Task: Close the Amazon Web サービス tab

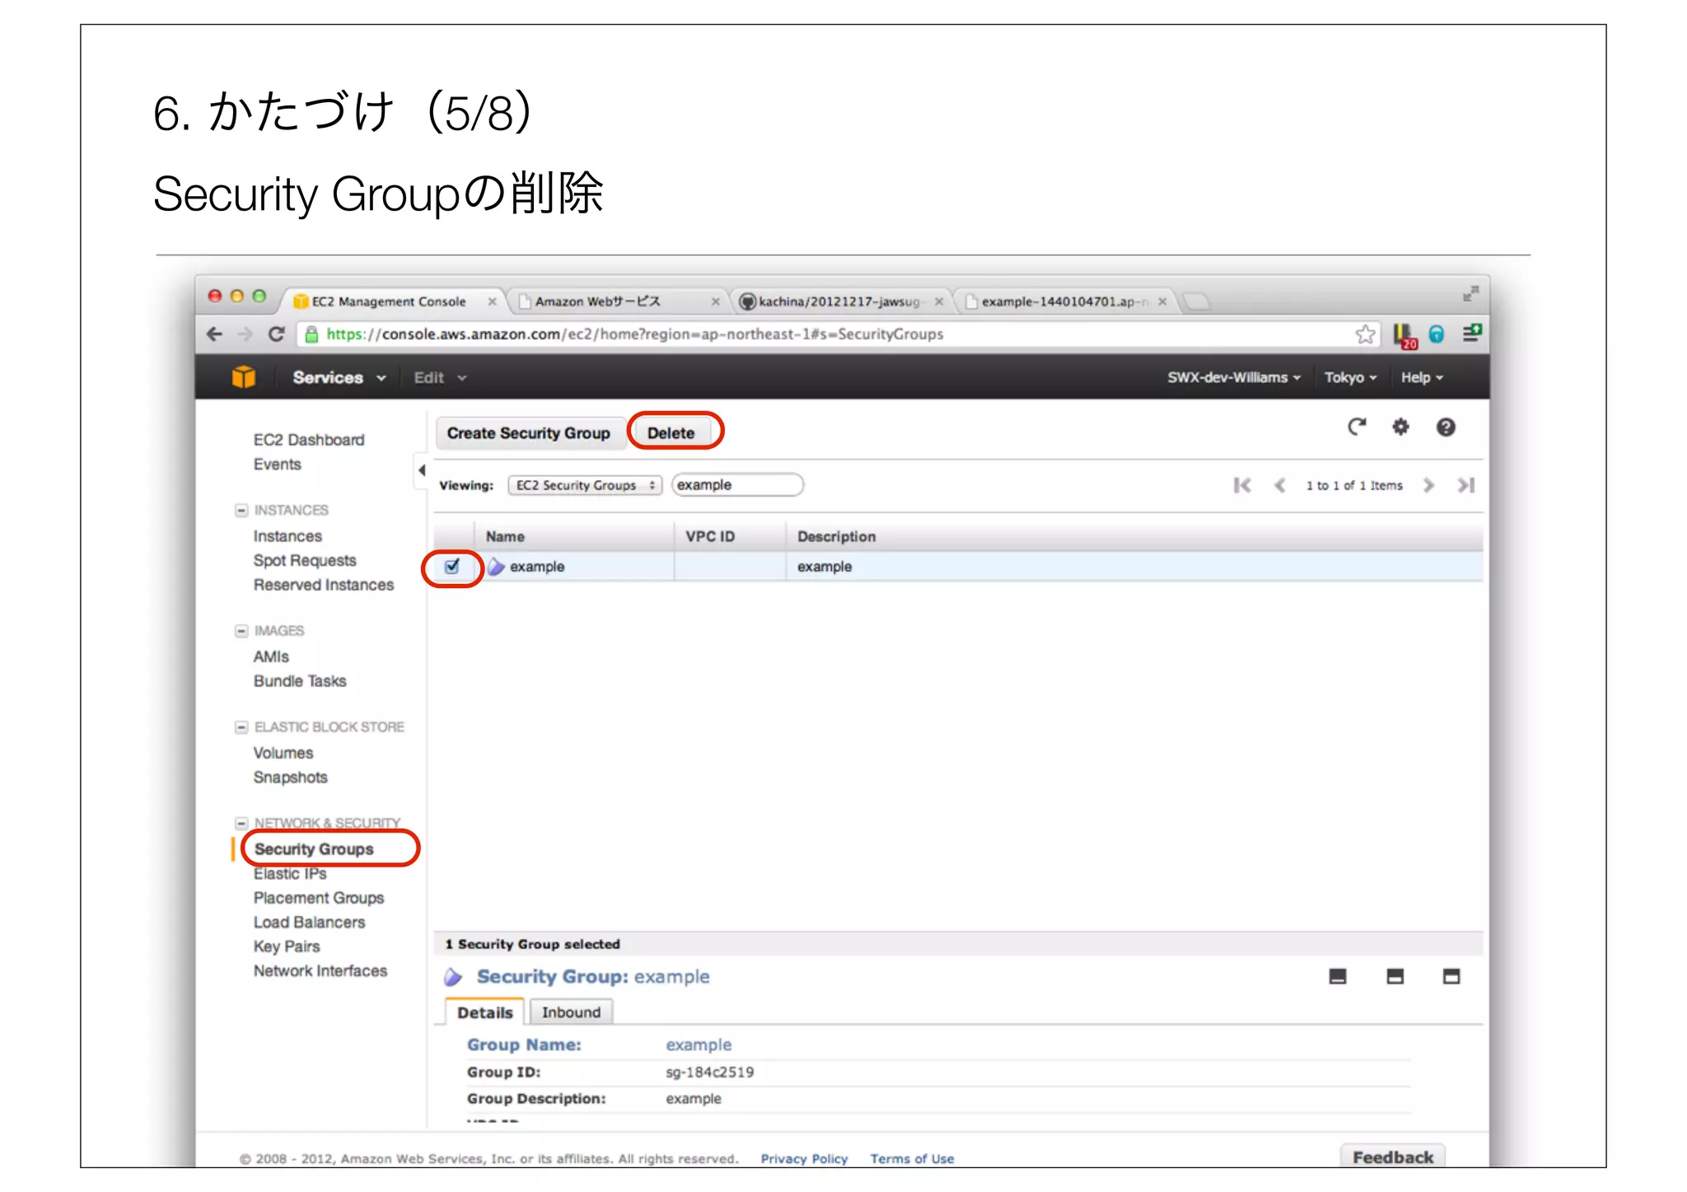Action: tap(716, 302)
